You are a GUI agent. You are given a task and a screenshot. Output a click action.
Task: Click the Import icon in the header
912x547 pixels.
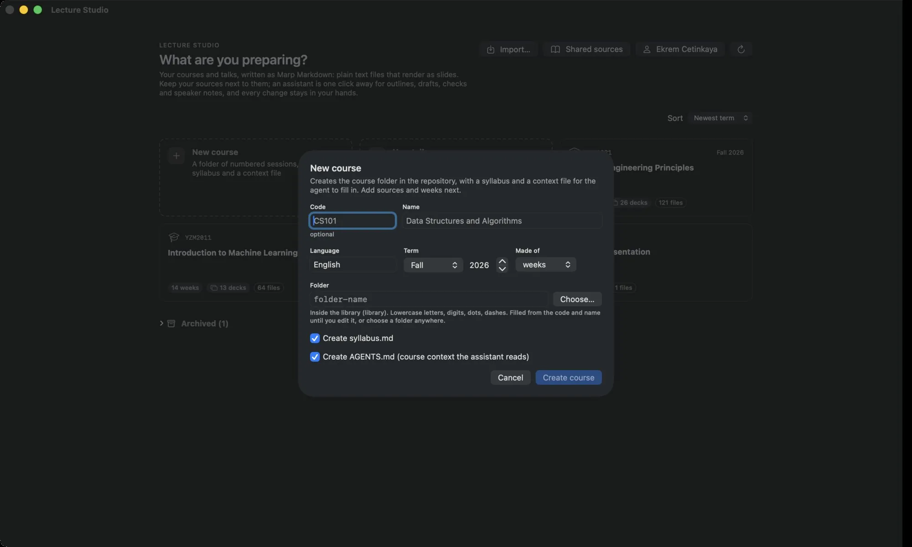491,49
